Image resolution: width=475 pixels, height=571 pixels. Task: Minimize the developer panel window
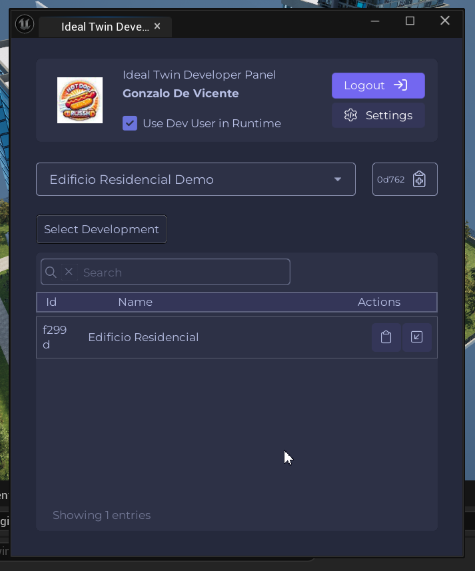click(376, 21)
